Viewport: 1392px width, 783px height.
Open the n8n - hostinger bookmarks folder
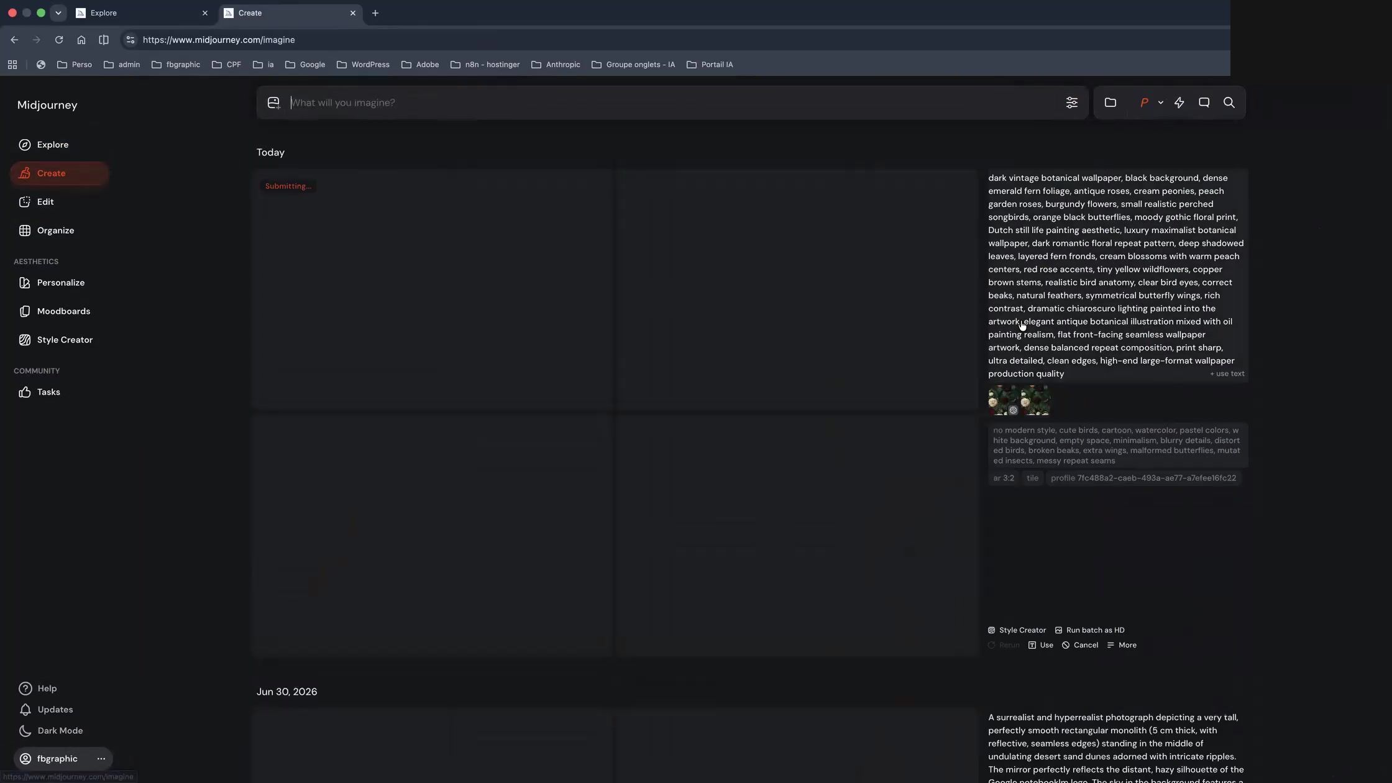[x=485, y=65]
